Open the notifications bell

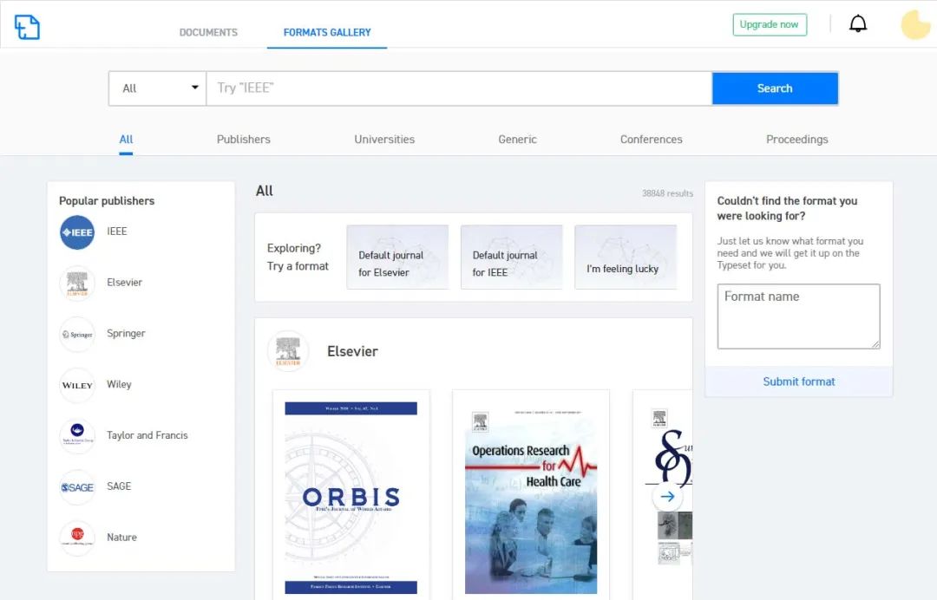858,24
